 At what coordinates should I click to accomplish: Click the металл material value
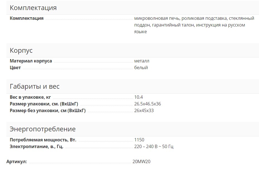142,61
